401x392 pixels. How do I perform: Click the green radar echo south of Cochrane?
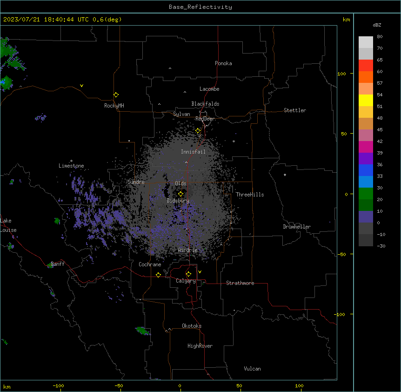tap(143, 331)
